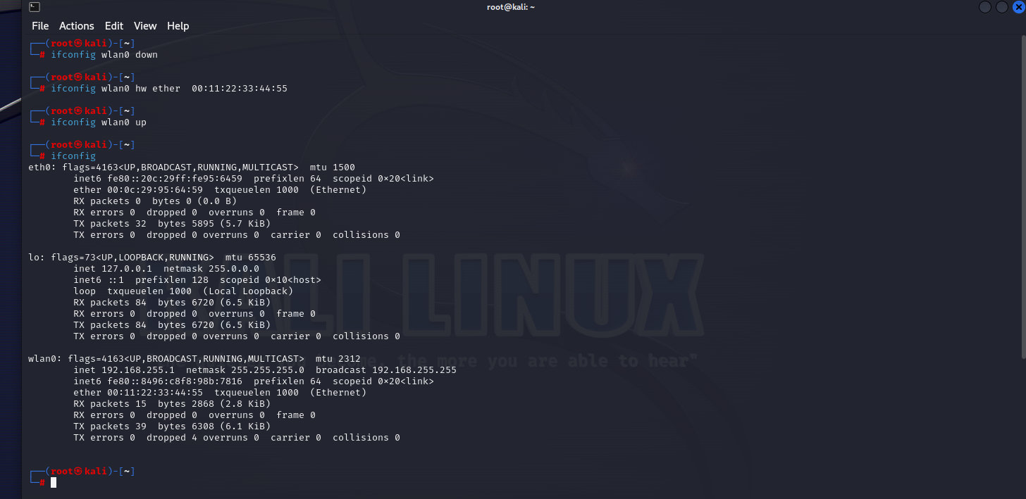Open the View menu
1026x499 pixels.
tap(145, 26)
